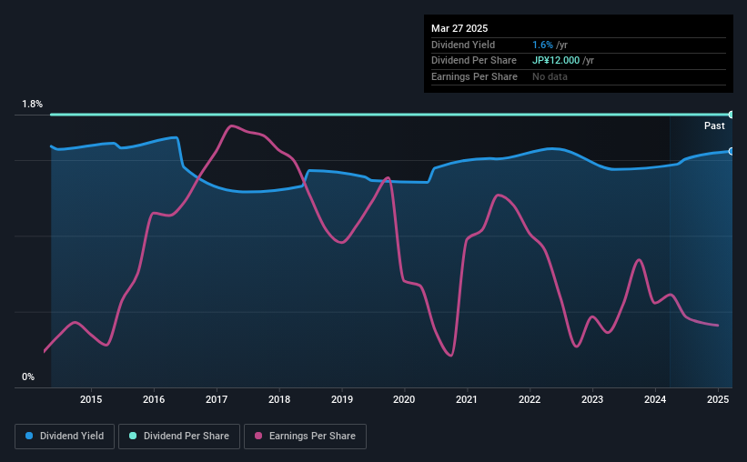Click the 1.6% dividend yield value
Screen dimensions: 747x462
point(542,45)
